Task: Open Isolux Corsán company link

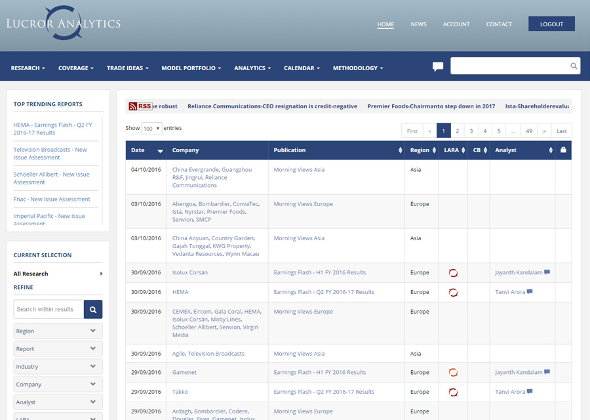Action: [190, 273]
